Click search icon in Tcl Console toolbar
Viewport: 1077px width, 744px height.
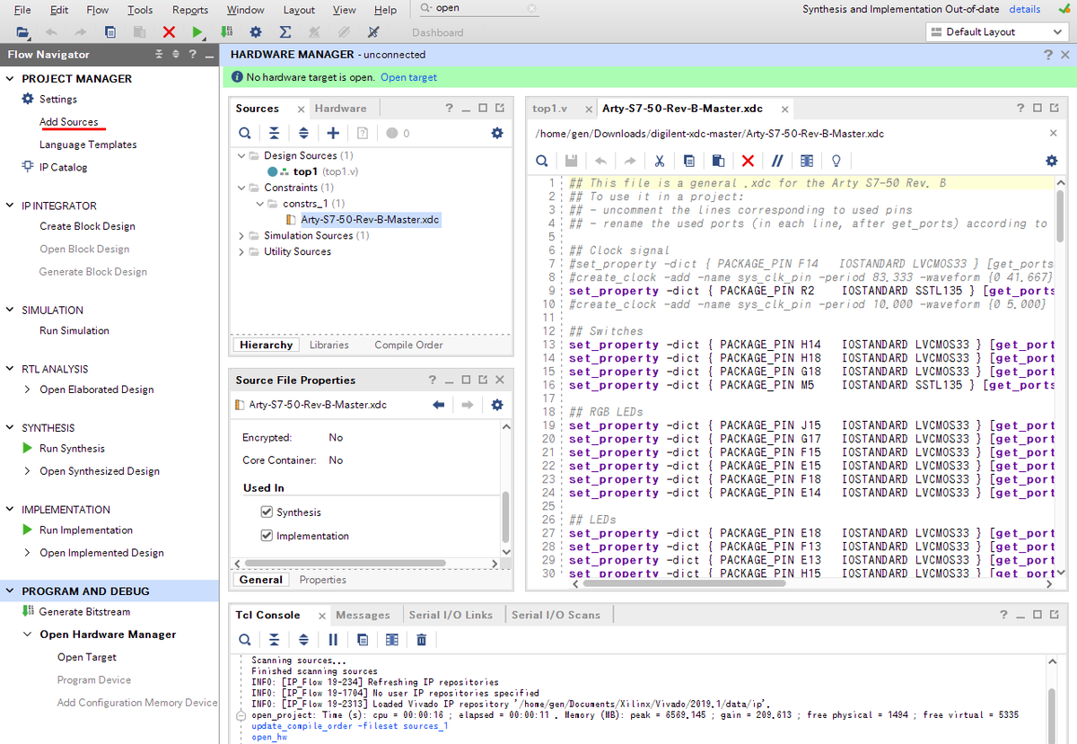[245, 640]
